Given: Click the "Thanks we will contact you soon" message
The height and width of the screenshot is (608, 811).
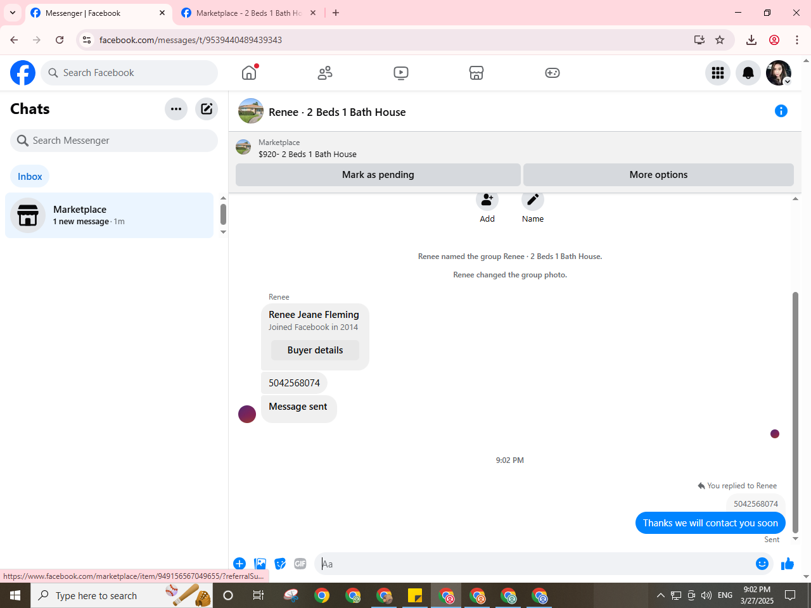Looking at the screenshot, I should click(x=710, y=523).
